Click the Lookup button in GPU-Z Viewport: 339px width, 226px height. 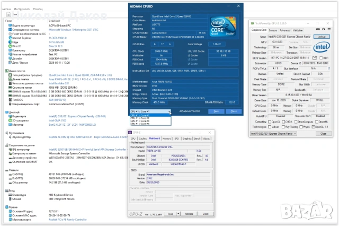click(322, 37)
